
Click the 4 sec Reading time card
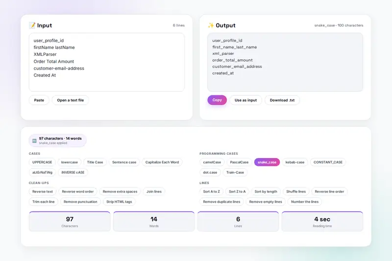point(322,221)
